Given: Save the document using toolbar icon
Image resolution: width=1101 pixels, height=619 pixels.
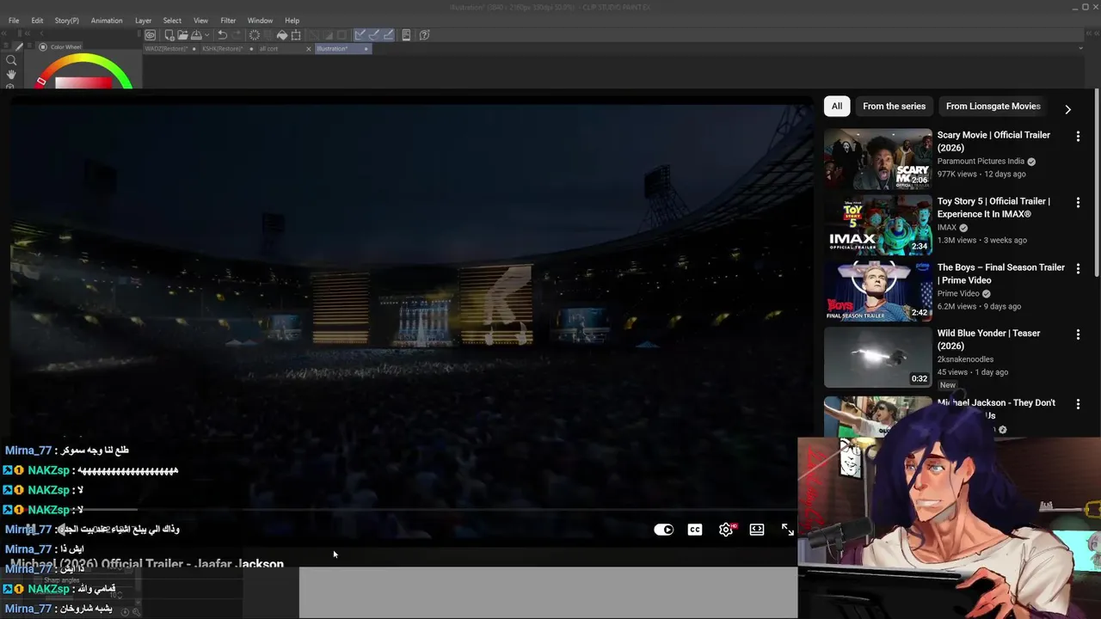Looking at the screenshot, I should coord(196,35).
